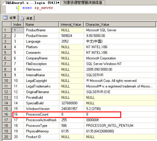Open the object explorer details tab
Screen dimensions: 157x141
[83, 3]
